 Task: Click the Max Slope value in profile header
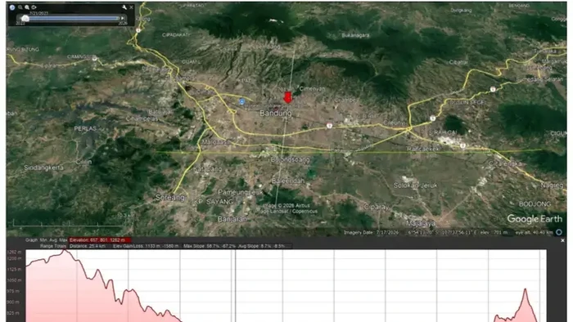click(210, 246)
